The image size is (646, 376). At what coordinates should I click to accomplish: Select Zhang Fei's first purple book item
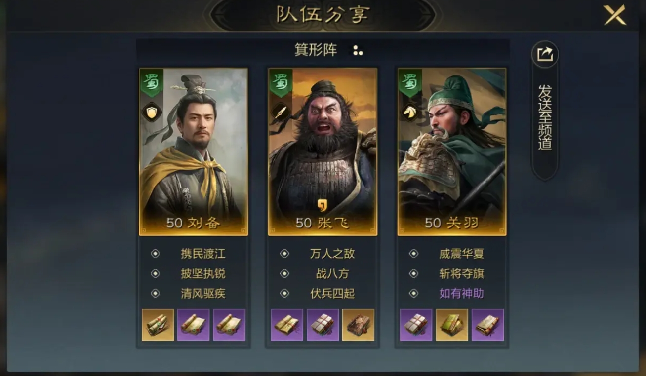[x=287, y=325]
